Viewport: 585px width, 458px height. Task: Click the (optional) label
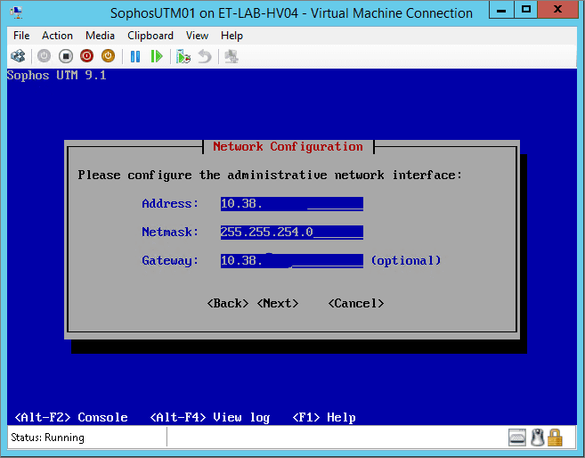tap(406, 260)
